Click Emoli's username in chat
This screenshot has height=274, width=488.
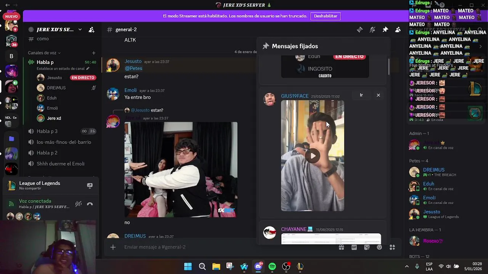[x=130, y=91]
